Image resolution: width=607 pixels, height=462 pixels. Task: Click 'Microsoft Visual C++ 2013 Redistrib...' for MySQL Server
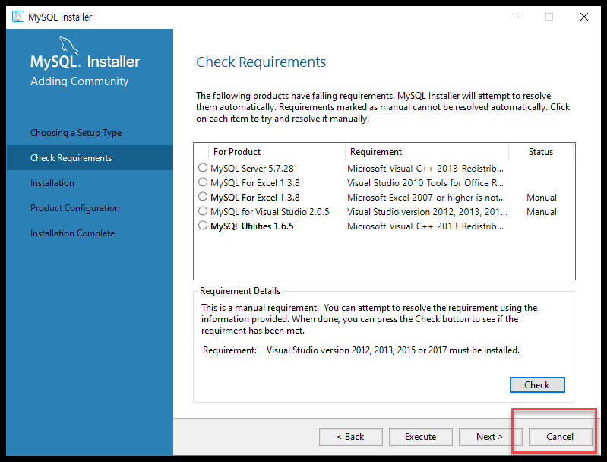click(x=425, y=169)
